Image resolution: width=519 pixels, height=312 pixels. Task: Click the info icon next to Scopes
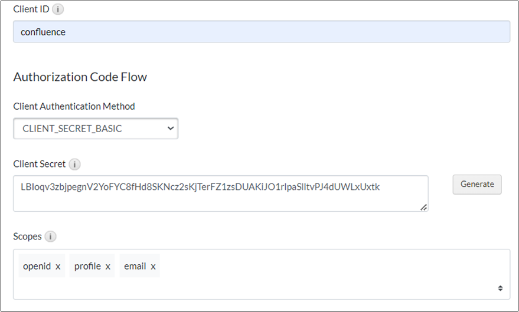pyautogui.click(x=50, y=237)
